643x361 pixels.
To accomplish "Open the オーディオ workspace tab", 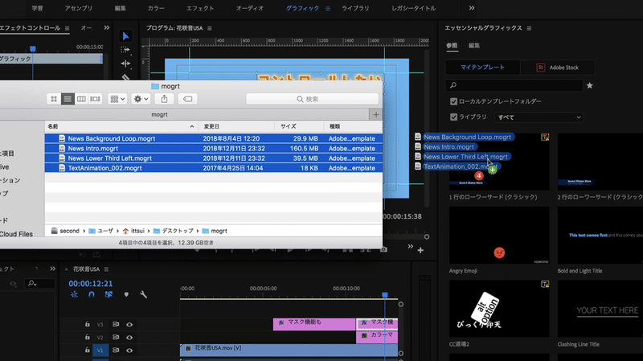I will [x=250, y=8].
